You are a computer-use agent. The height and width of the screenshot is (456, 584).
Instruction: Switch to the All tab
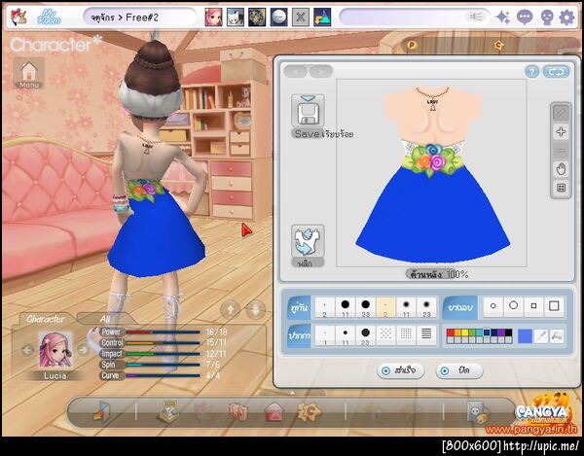[105, 319]
